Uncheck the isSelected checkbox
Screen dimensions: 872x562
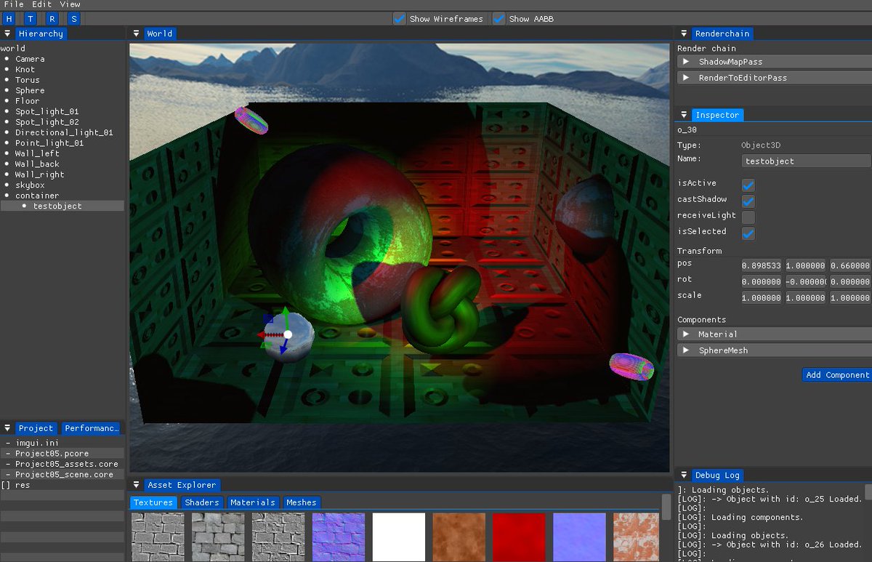click(x=748, y=233)
